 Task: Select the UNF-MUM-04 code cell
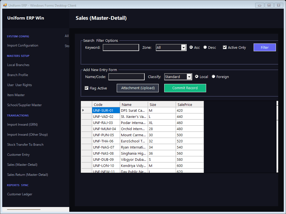tap(106, 129)
